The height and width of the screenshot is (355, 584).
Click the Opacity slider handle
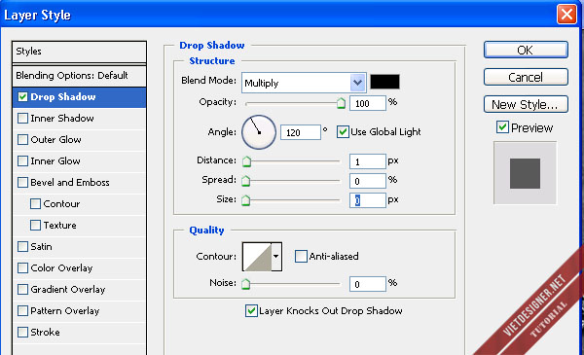click(x=341, y=103)
